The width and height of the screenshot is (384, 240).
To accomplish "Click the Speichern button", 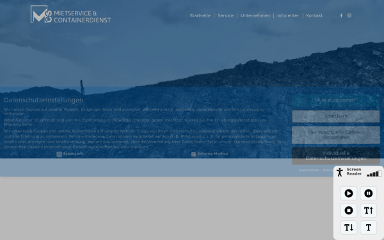I will coord(336,116).
